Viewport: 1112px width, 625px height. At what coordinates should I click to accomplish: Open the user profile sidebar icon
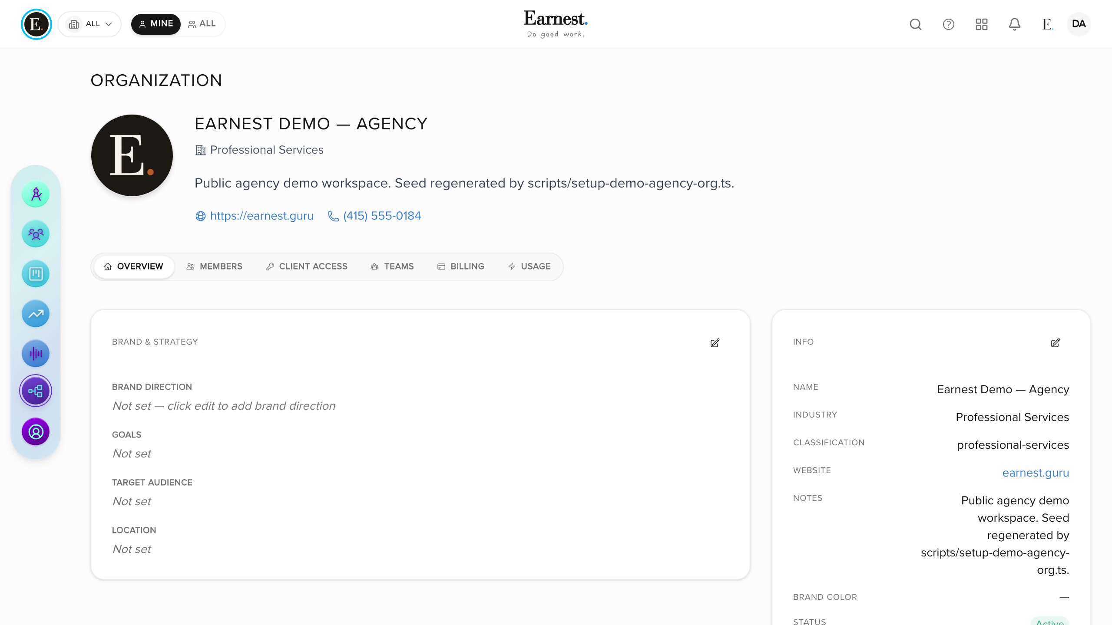36,432
